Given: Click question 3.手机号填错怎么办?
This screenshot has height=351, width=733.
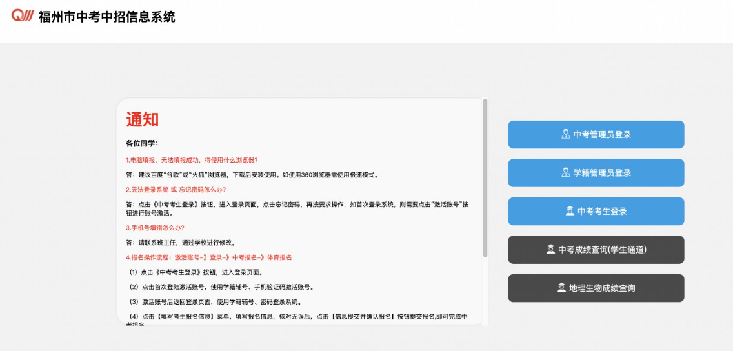Looking at the screenshot, I should [x=156, y=228].
